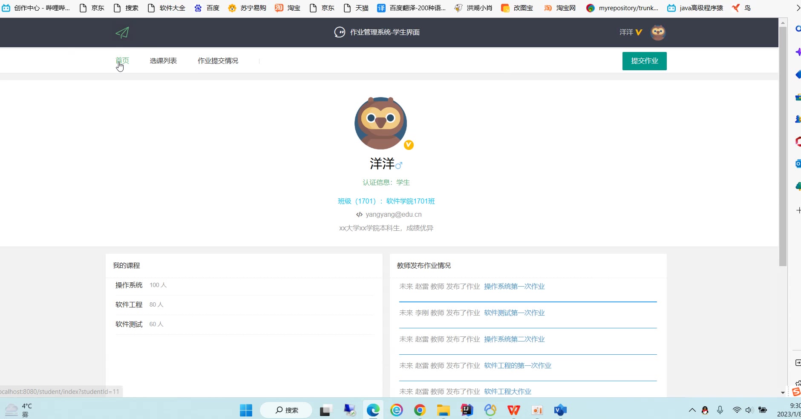The image size is (801, 419).
Task: Click the username 洋洋 in the header
Action: pos(626,32)
